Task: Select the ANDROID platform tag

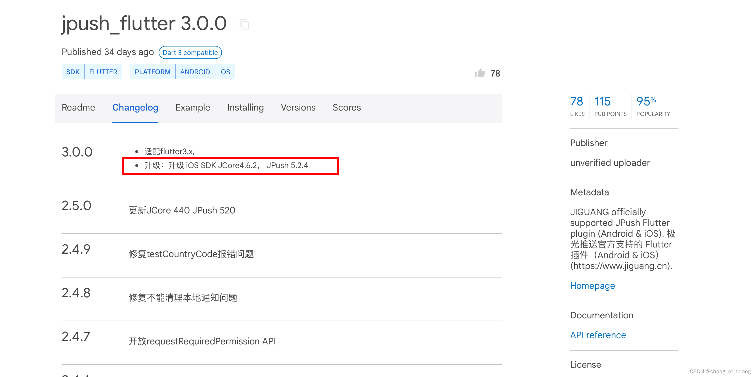Action: click(x=195, y=72)
